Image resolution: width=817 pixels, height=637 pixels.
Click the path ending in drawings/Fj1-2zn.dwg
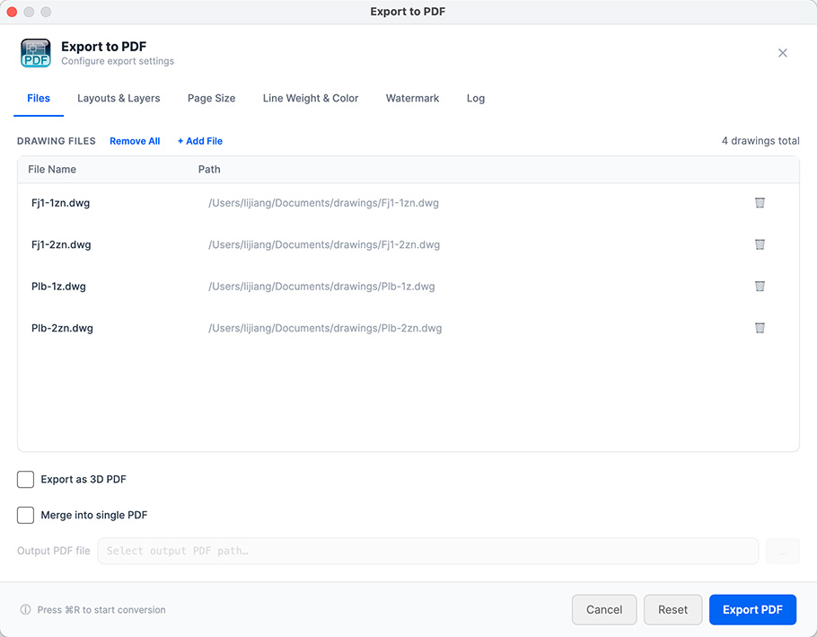tap(324, 244)
